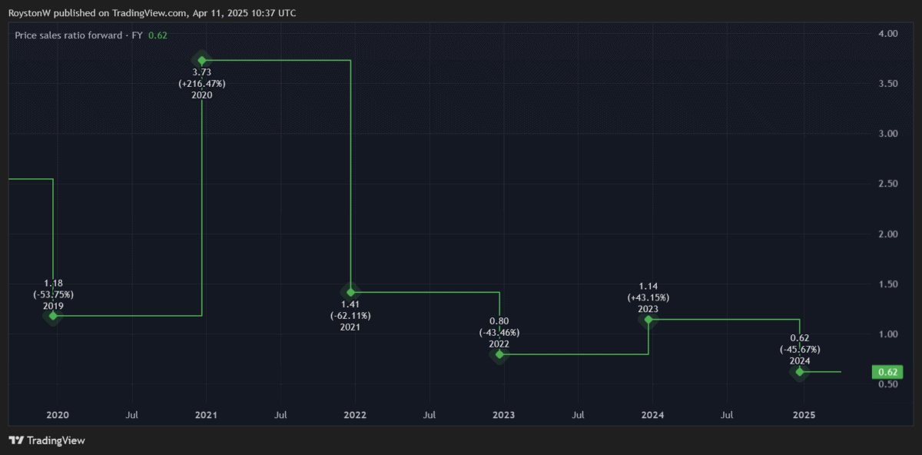Select the 2022 label on time axis

355,415
